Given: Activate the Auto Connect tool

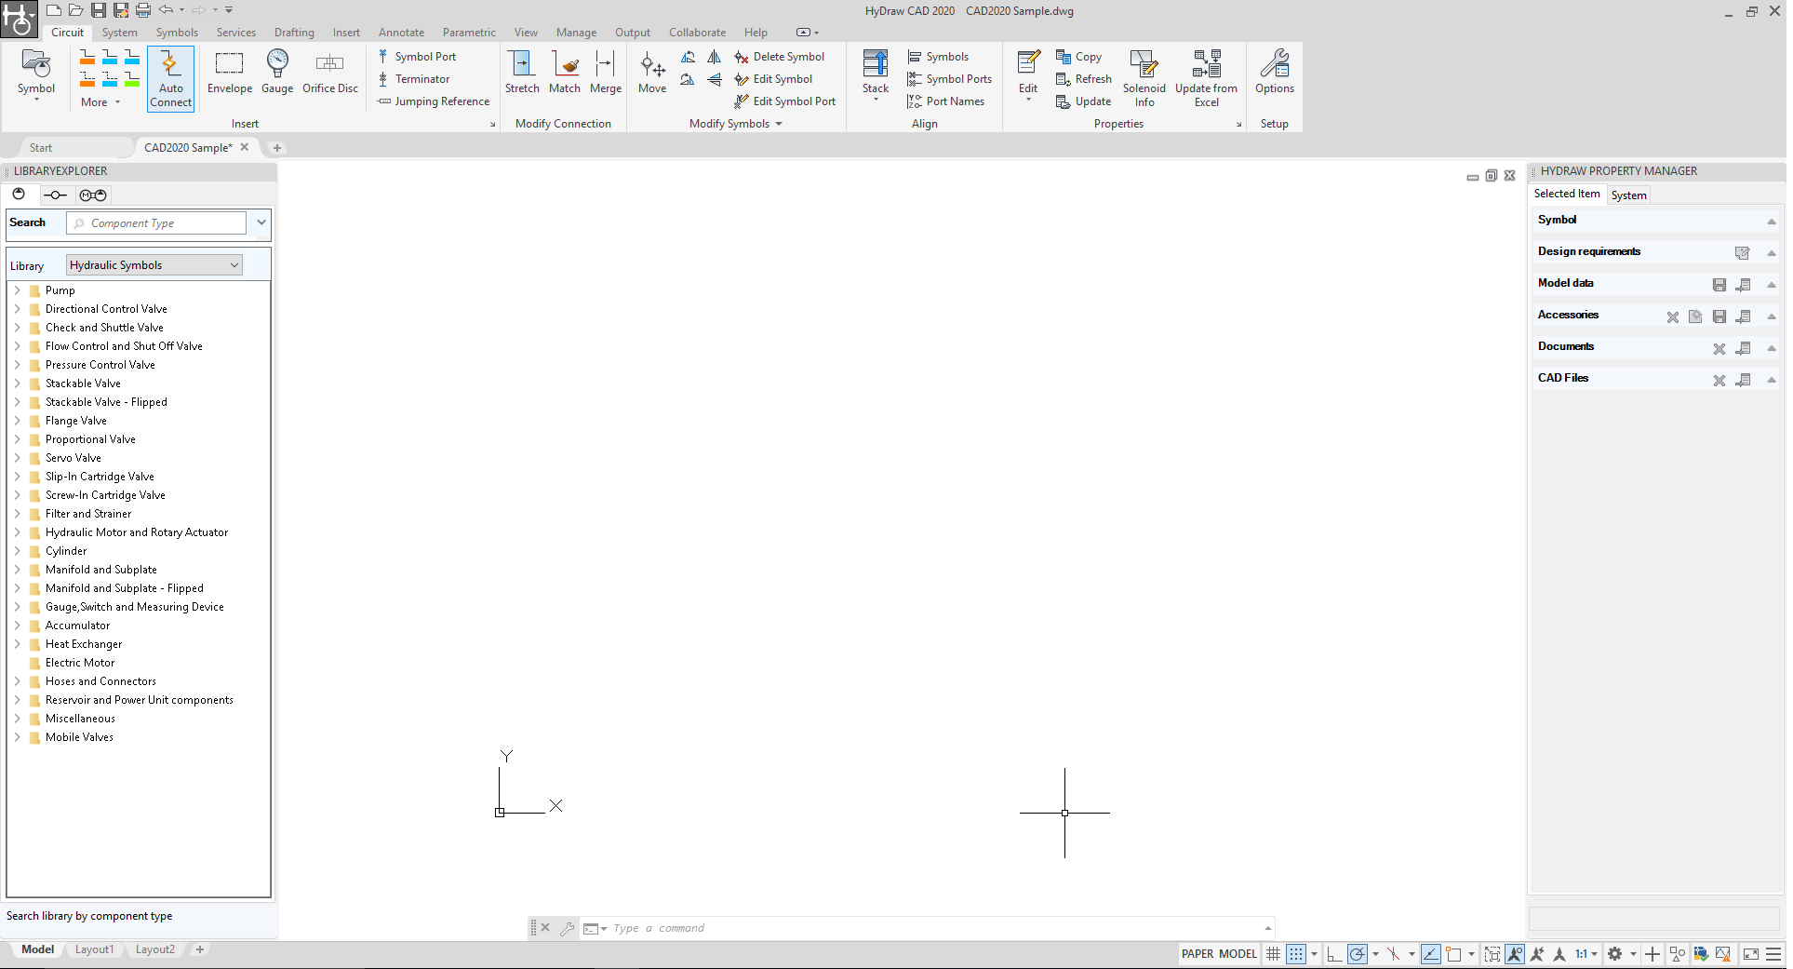Looking at the screenshot, I should point(170,78).
